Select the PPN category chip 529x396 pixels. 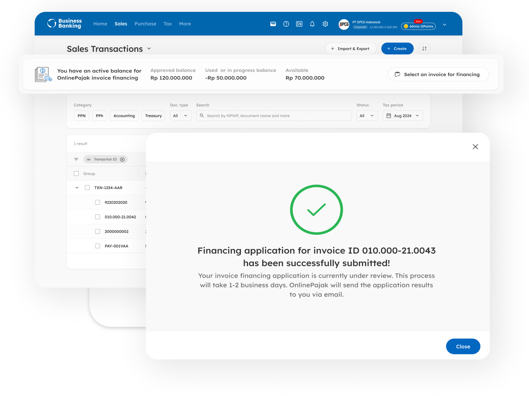click(x=81, y=116)
